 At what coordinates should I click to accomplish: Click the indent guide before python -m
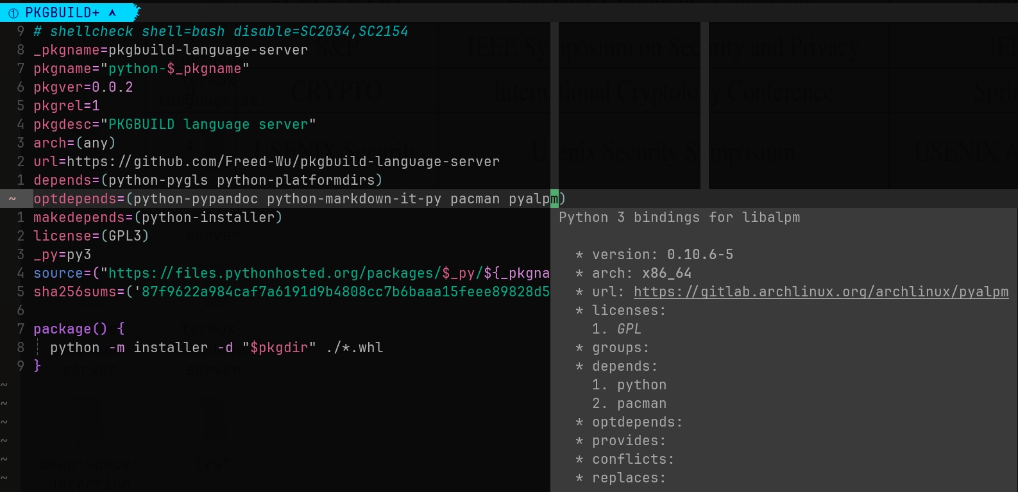[x=38, y=348]
